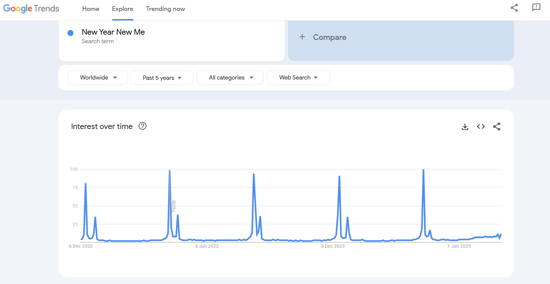The image size is (550, 284).
Task: Click the send feedback icon
Action: pyautogui.click(x=536, y=8)
